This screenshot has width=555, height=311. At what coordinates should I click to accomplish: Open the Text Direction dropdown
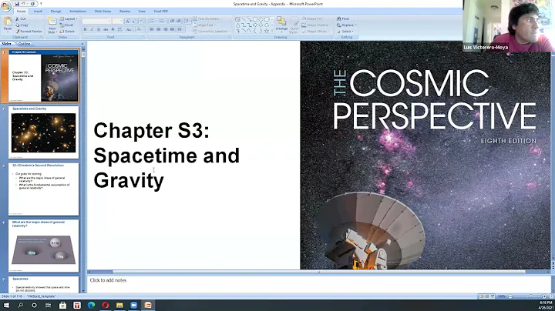point(207,18)
